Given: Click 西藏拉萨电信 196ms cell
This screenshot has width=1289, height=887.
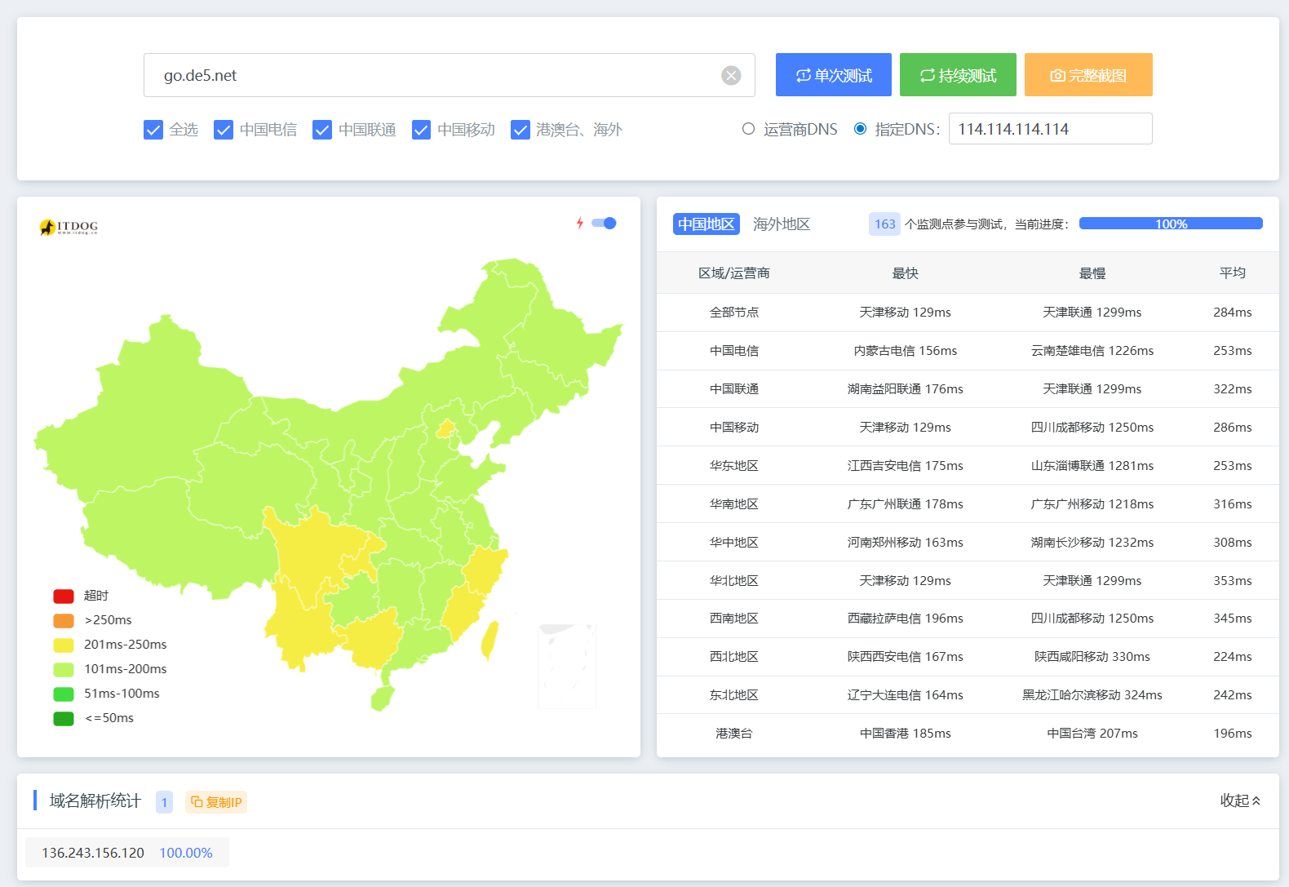Looking at the screenshot, I should [906, 619].
